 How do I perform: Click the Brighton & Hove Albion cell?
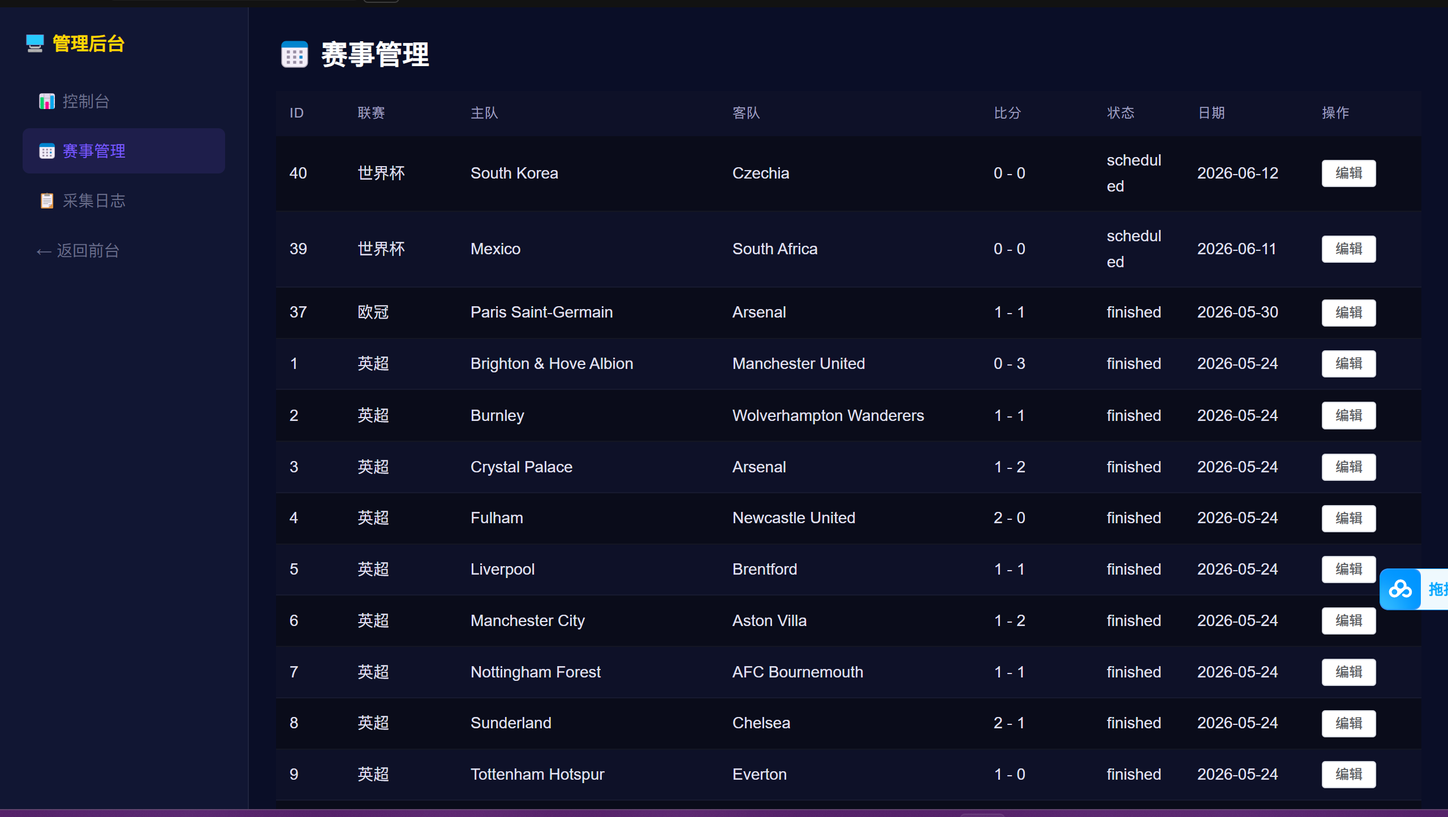(552, 364)
